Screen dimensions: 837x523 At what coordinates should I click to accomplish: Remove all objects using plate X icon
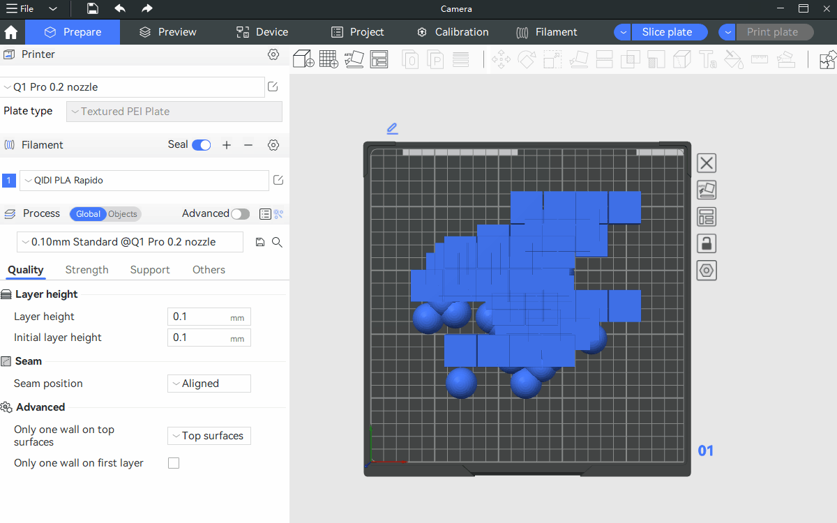tap(707, 163)
